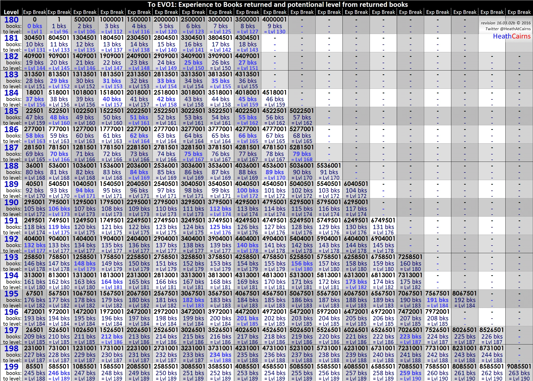
Task: Select the level 199 row label
Action: click(11, 367)
